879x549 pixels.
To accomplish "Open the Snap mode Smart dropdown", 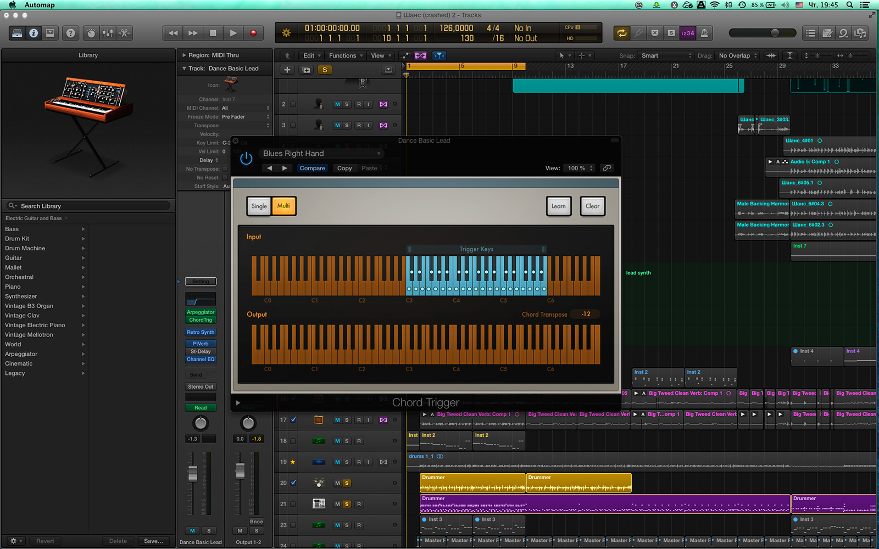I will tap(665, 55).
